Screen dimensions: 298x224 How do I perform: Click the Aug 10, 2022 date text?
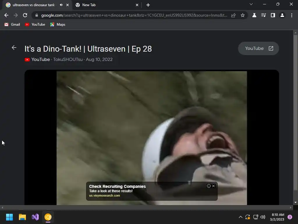[x=99, y=60]
